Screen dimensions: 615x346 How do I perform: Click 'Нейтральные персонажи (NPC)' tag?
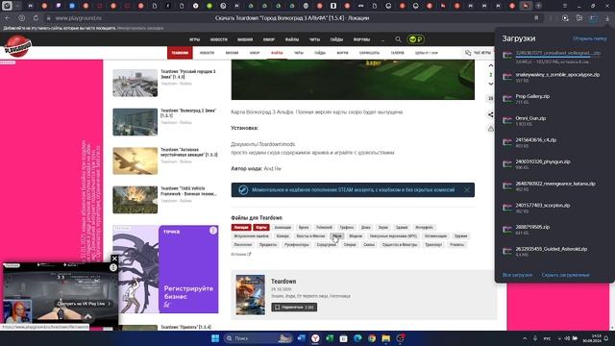click(393, 236)
